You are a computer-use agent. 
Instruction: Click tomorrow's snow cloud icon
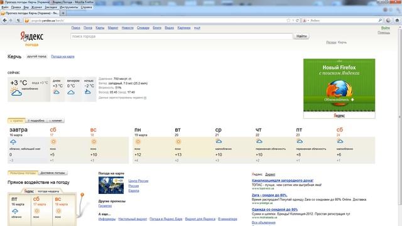point(13,142)
